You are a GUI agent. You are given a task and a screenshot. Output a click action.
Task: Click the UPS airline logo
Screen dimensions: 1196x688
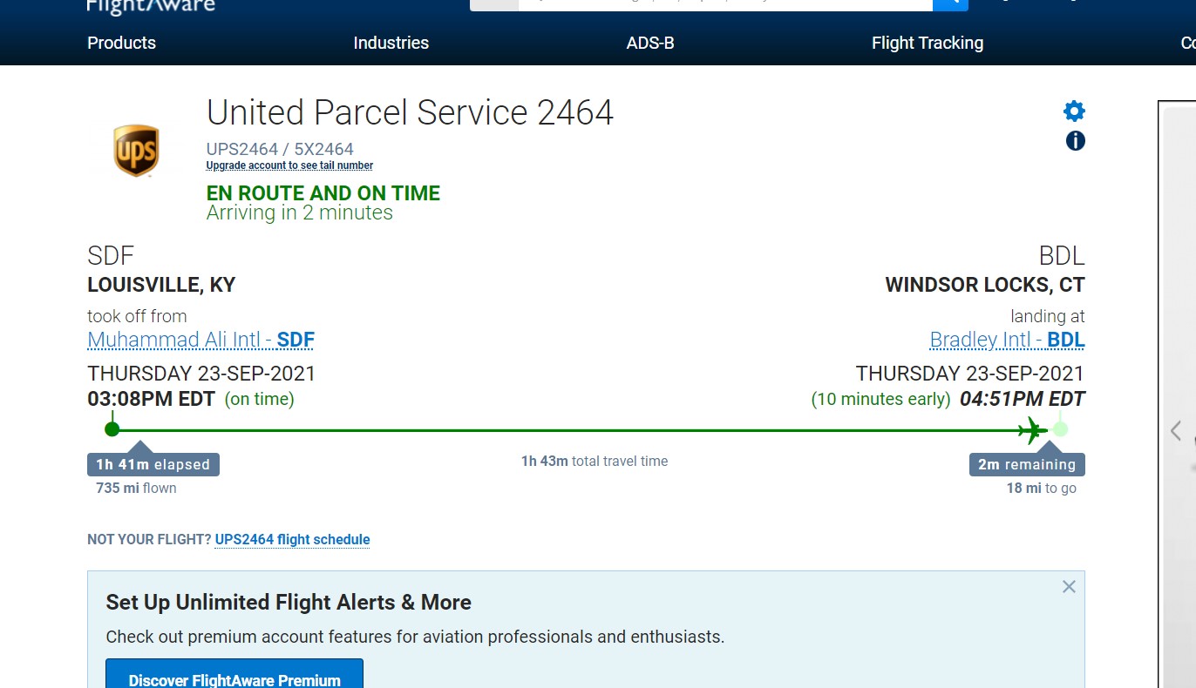(x=136, y=150)
